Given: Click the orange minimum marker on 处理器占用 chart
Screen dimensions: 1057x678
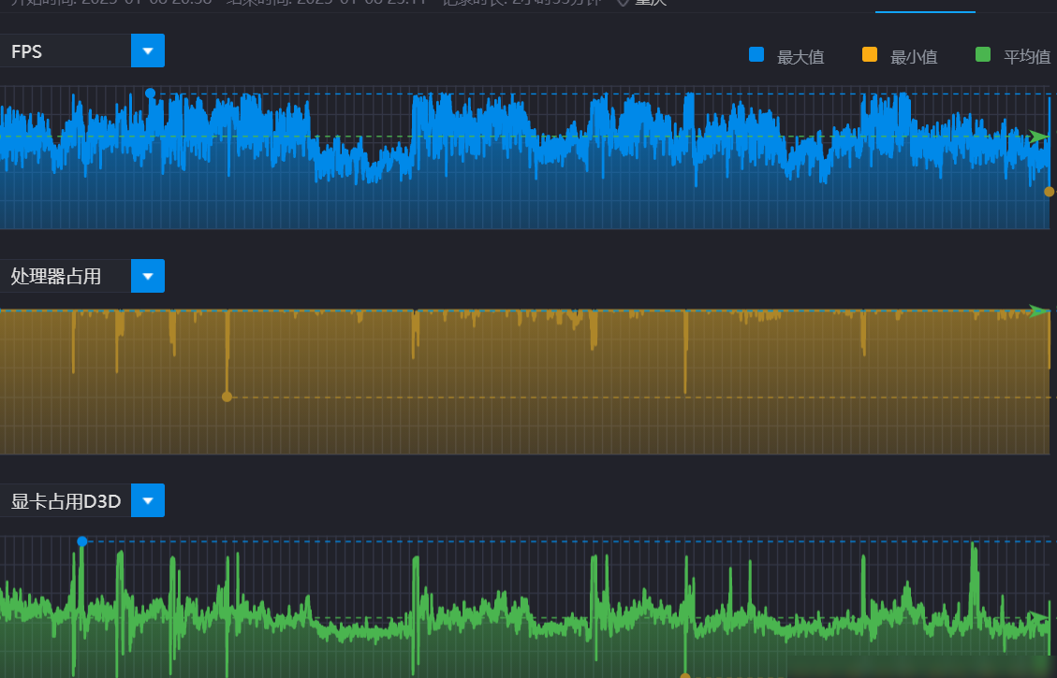Looking at the screenshot, I should pyautogui.click(x=228, y=397).
